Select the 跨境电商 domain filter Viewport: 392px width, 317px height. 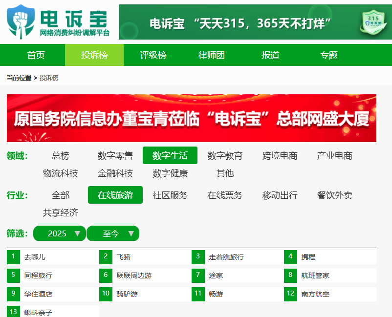280,155
